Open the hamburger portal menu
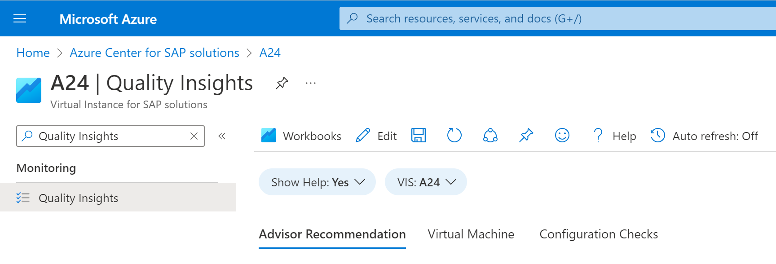The image size is (776, 264). [20, 19]
